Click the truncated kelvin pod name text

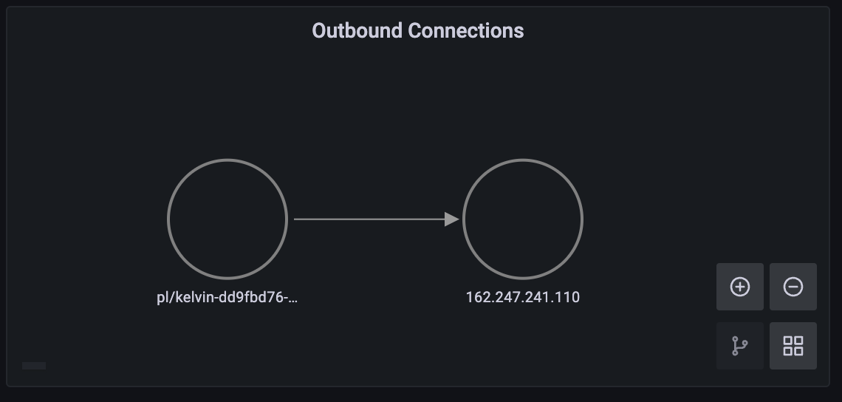click(x=227, y=298)
